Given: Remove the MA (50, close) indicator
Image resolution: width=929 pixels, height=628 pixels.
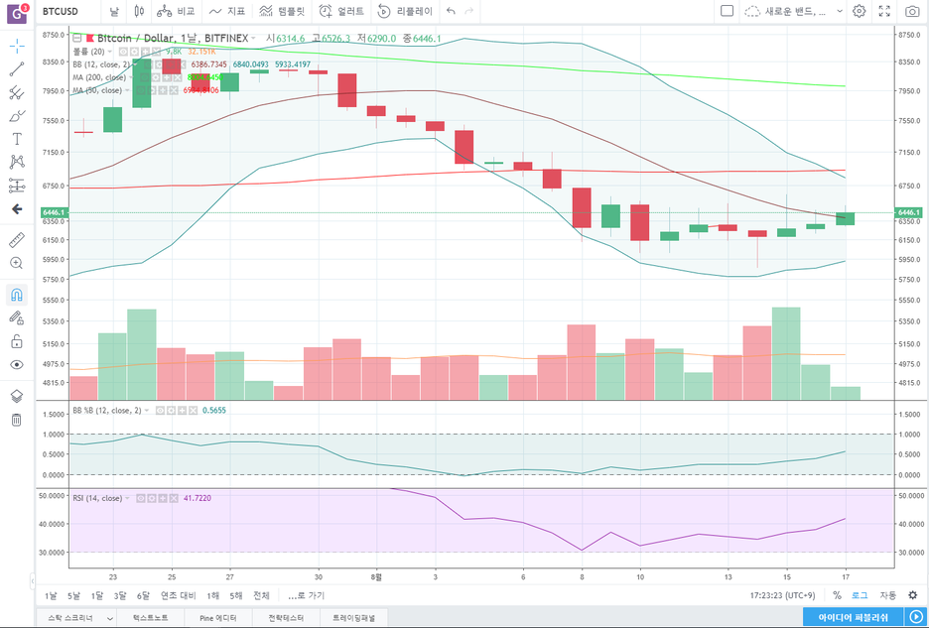Looking at the screenshot, I should [173, 90].
